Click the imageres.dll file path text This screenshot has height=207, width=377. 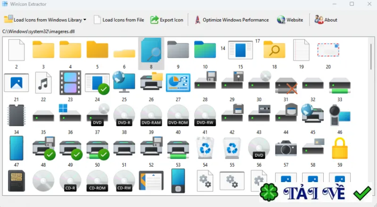click(39, 32)
